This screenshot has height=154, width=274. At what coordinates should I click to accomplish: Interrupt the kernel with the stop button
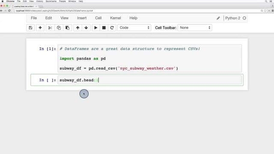pos(104,27)
